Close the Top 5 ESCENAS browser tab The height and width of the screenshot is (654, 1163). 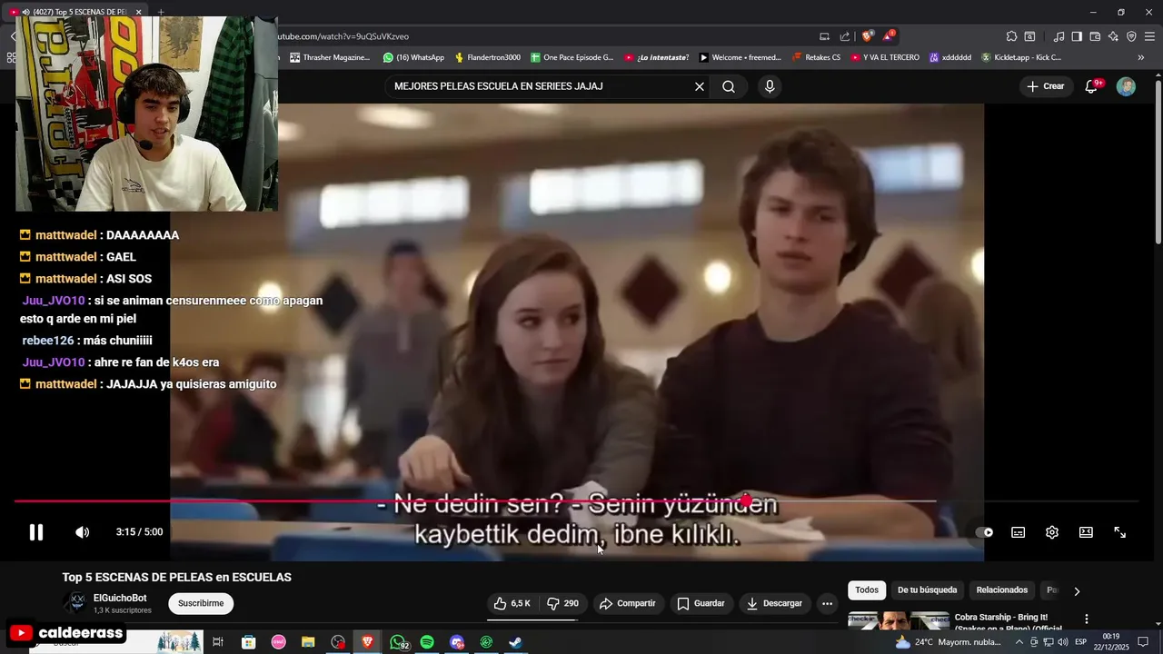tap(139, 12)
